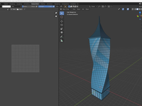Open the proportional falloff dropdown

(112, 6)
